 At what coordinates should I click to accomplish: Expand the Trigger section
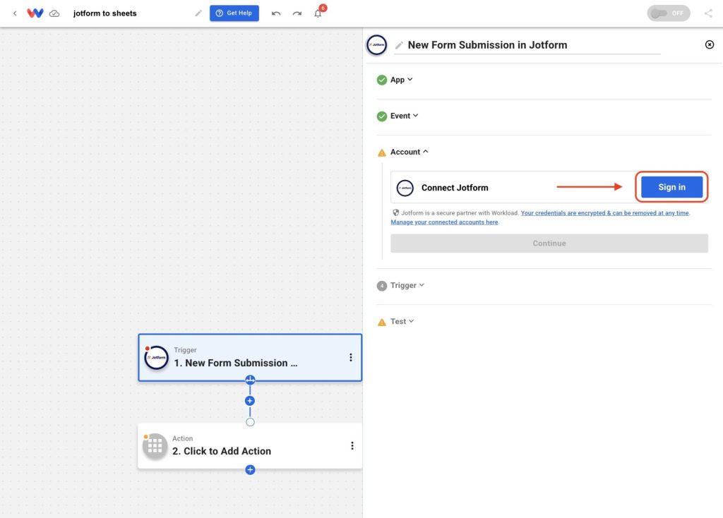(x=407, y=285)
